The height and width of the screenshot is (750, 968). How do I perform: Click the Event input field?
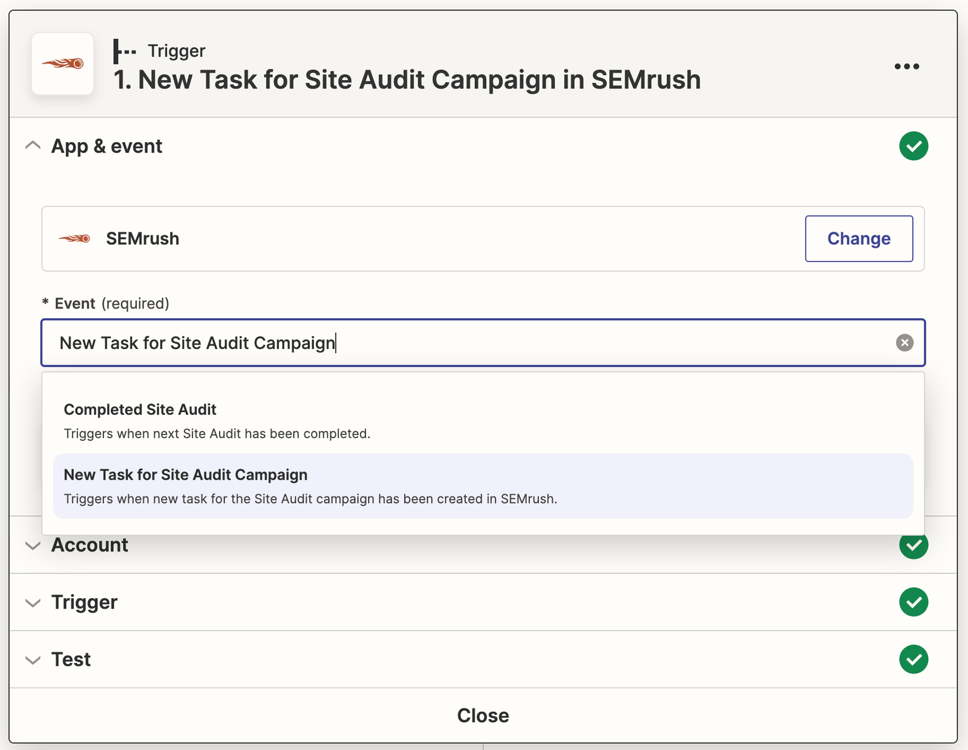(x=423, y=343)
